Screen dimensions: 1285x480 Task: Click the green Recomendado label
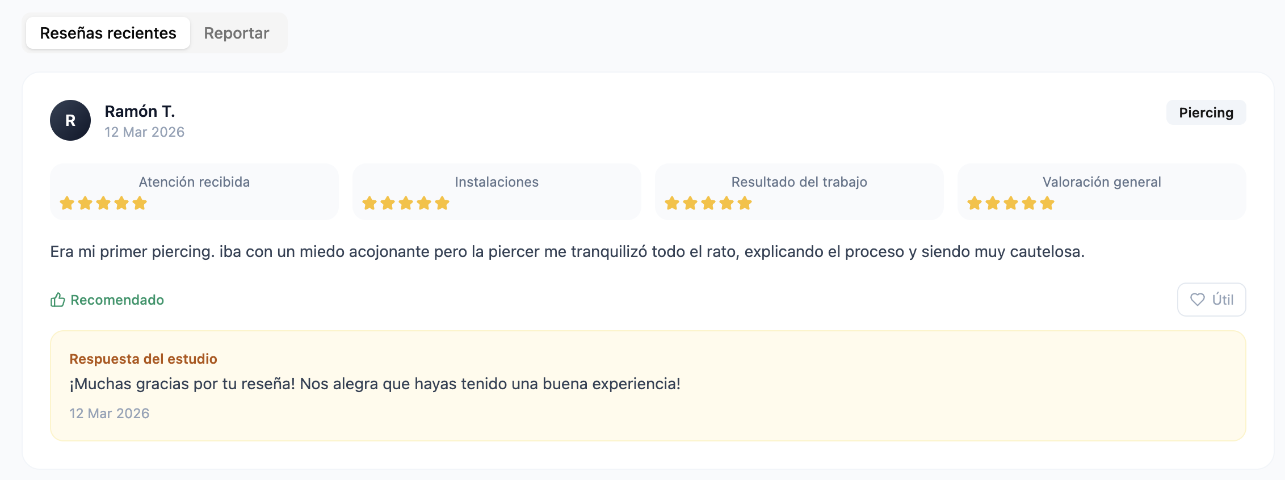coord(117,300)
